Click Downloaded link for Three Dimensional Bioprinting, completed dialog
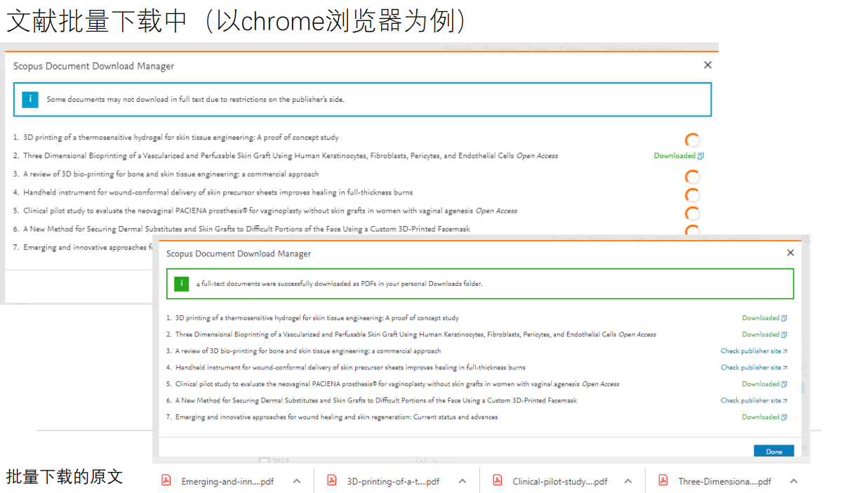The width and height of the screenshot is (845, 493). pos(764,334)
